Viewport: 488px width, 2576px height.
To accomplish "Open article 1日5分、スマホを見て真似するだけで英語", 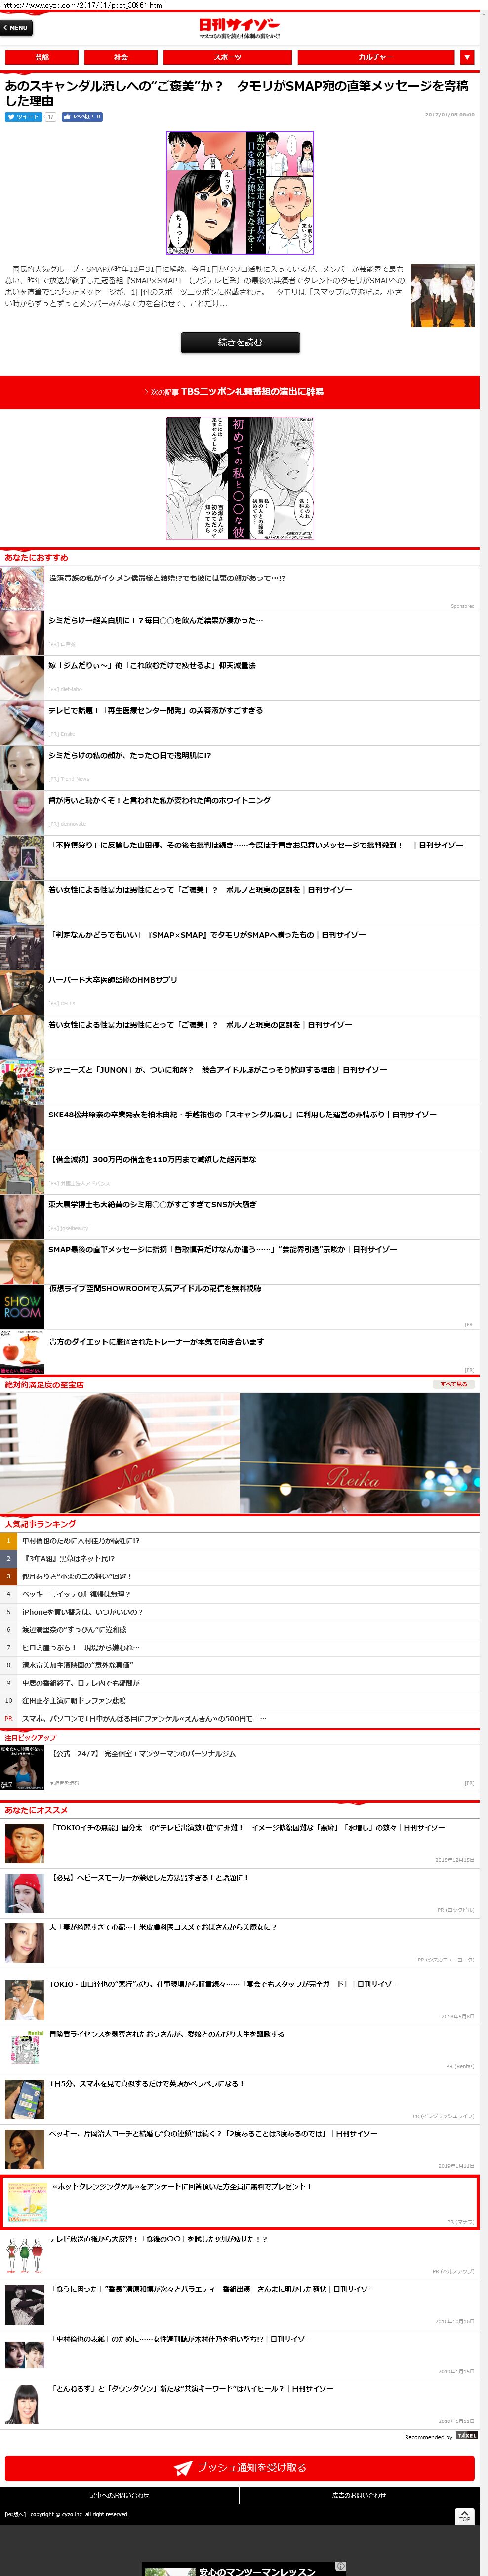I will pos(147,2084).
